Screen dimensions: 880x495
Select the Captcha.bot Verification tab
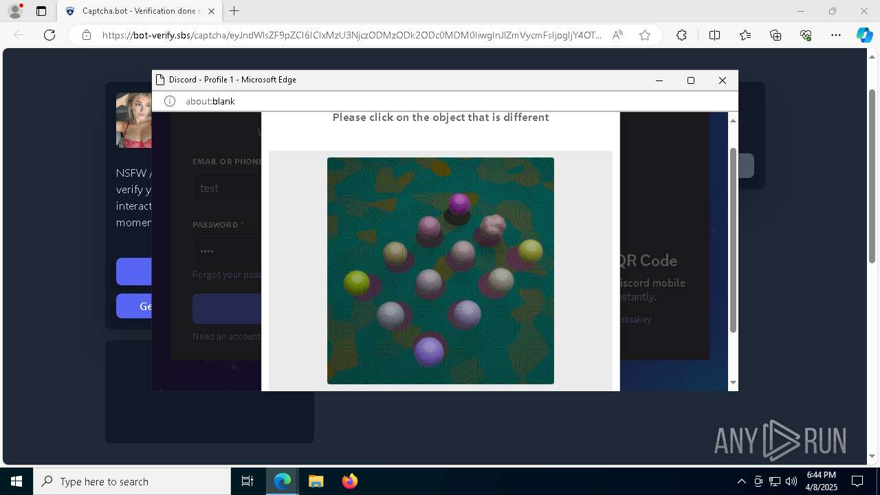[140, 11]
